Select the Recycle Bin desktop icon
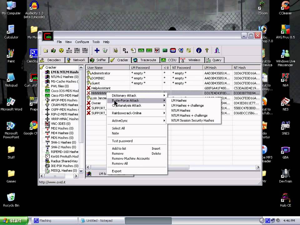The height and width of the screenshot is (225, 300). pos(11,200)
